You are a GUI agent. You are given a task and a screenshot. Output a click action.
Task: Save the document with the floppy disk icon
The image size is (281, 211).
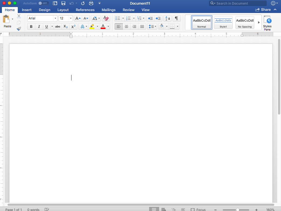point(63,3)
